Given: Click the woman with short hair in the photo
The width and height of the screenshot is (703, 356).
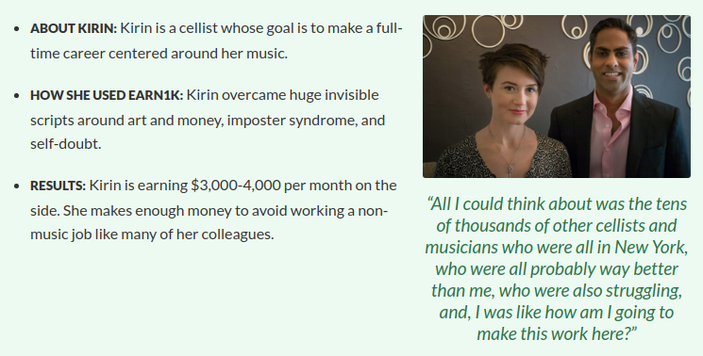Looking at the screenshot, I should pos(504,114).
